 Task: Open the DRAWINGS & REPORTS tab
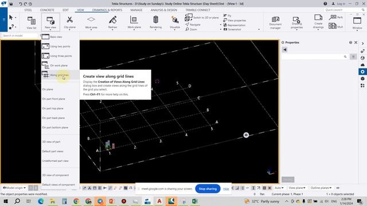click(107, 10)
